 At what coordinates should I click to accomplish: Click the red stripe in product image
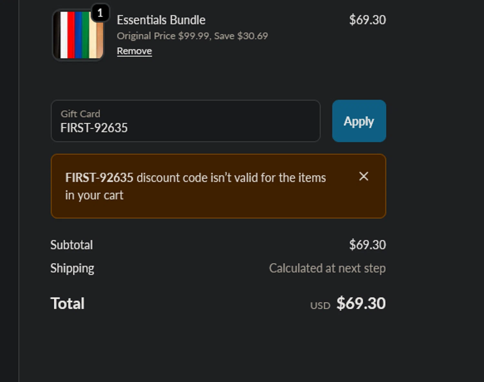coord(71,35)
